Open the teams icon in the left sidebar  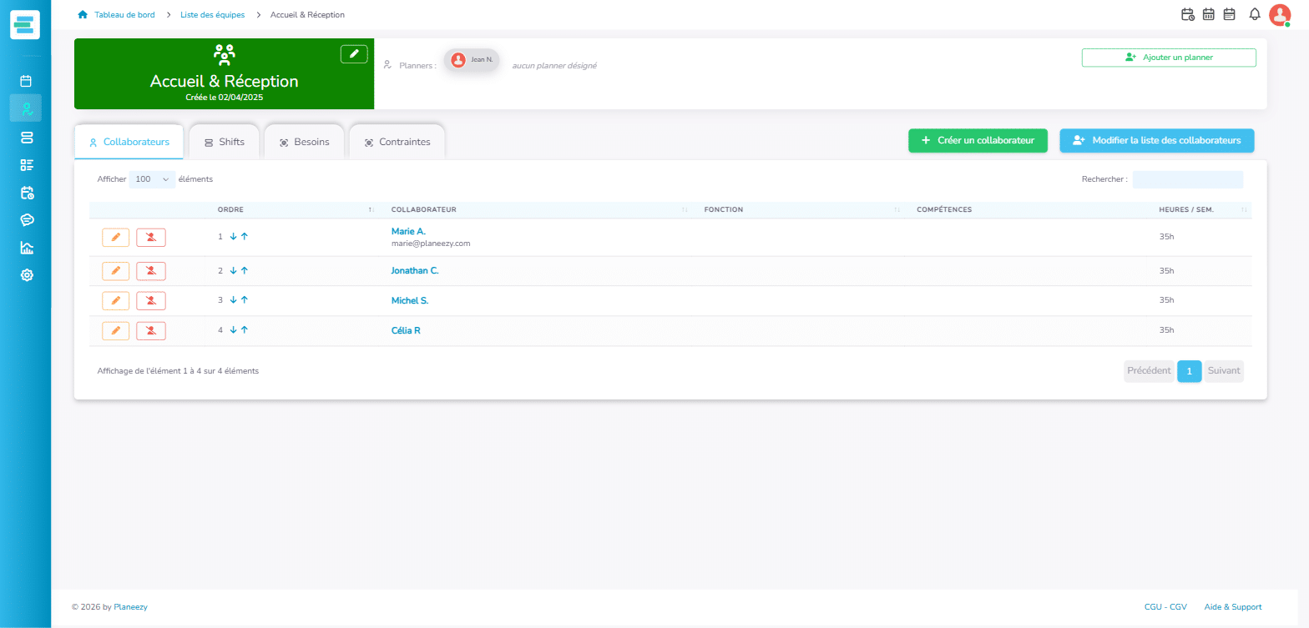click(x=26, y=108)
